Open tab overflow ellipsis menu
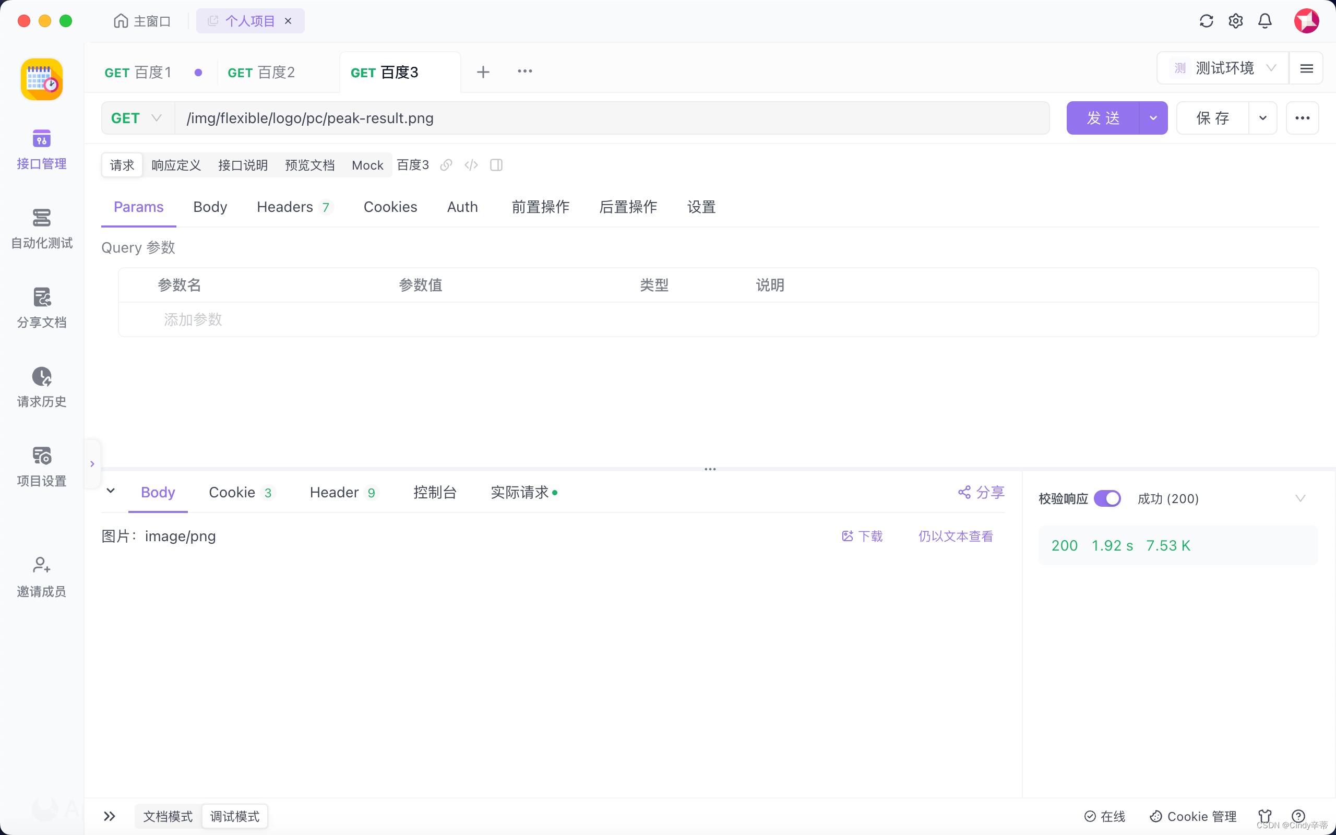The height and width of the screenshot is (835, 1336). [x=524, y=71]
